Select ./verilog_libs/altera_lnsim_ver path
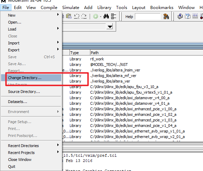Viewport: 203px width, 171px height. [115, 70]
